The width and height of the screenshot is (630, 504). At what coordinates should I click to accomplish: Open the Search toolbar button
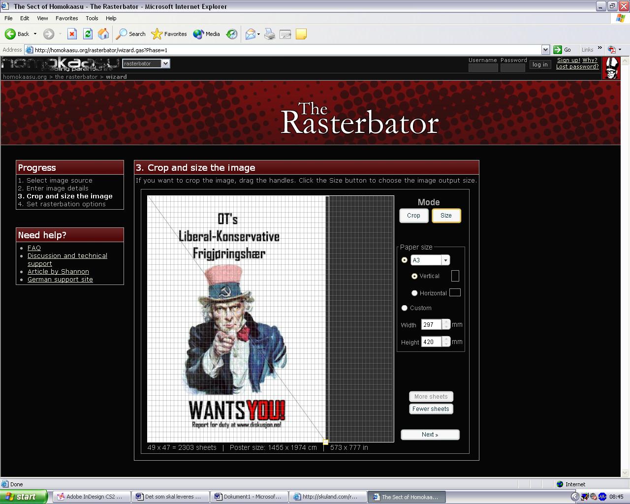pos(131,34)
